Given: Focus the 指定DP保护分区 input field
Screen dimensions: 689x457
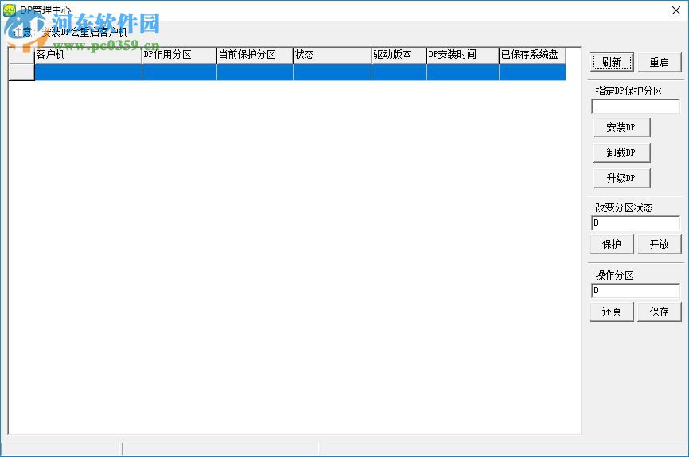Looking at the screenshot, I should pos(636,107).
